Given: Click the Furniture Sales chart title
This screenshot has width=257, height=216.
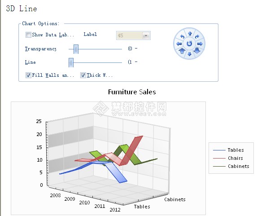Looking at the screenshot, I should 132,92.
